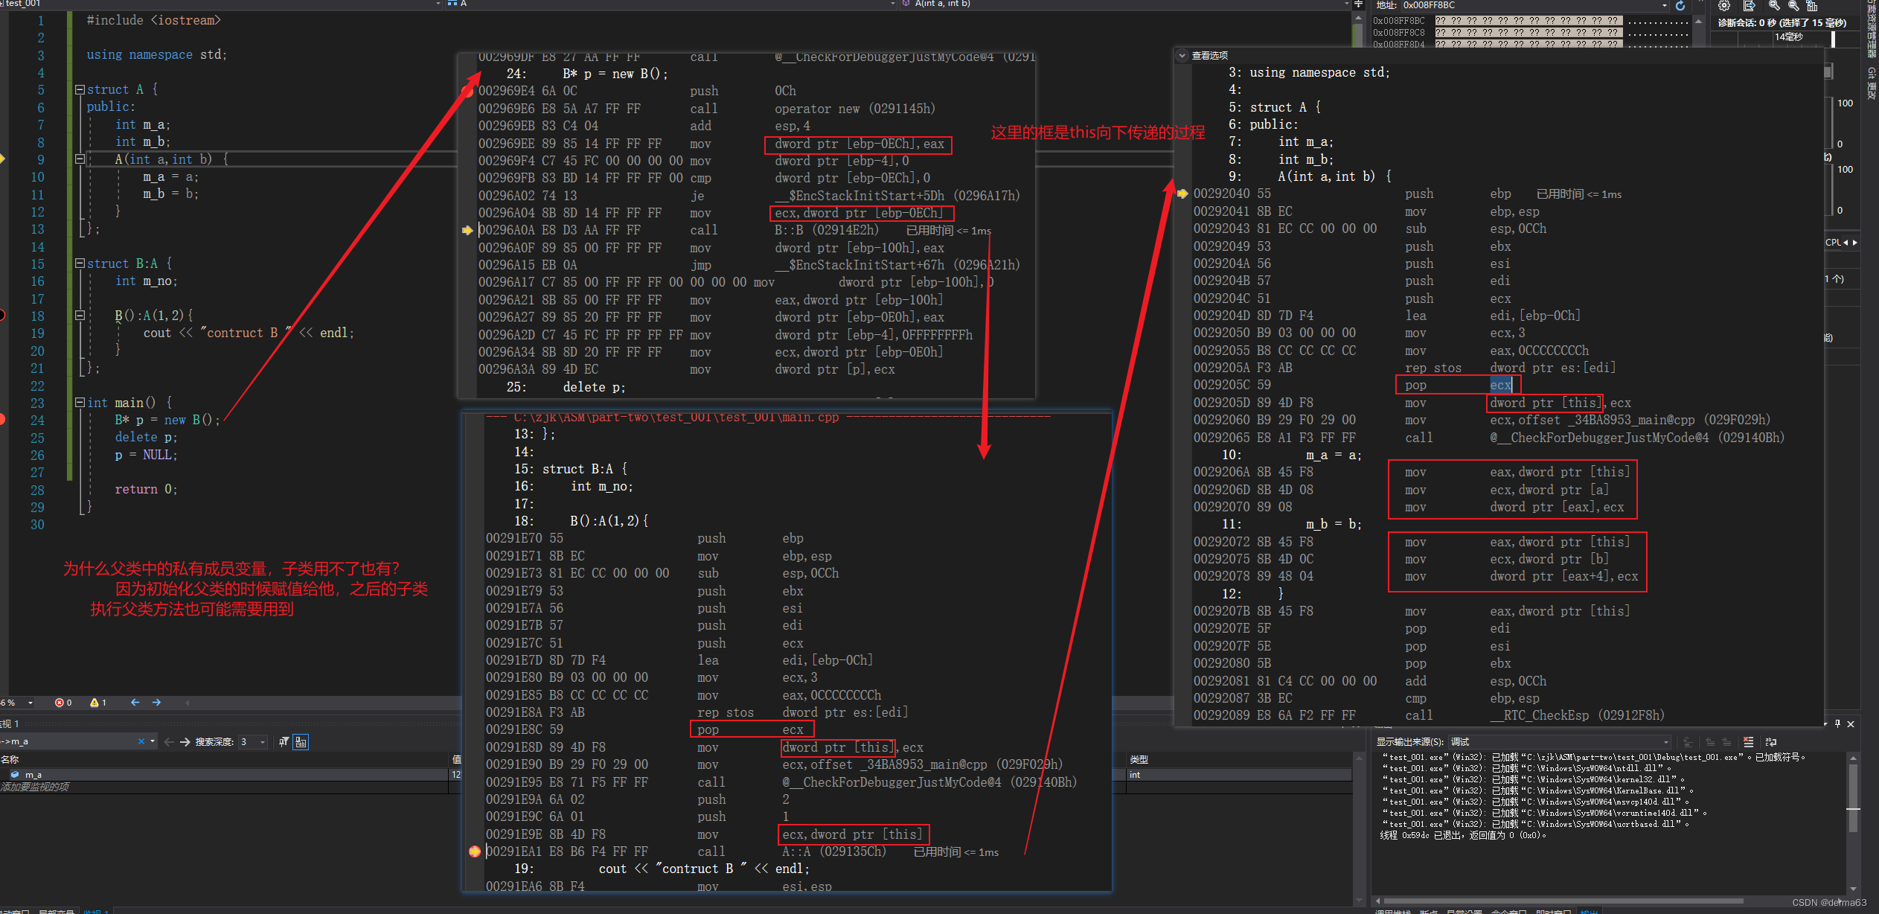Collapse struct A code block
The width and height of the screenshot is (1879, 914).
coord(80,89)
